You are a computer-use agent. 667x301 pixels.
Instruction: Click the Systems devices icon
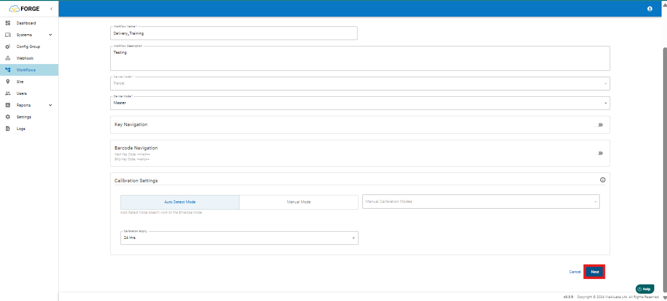[8, 35]
